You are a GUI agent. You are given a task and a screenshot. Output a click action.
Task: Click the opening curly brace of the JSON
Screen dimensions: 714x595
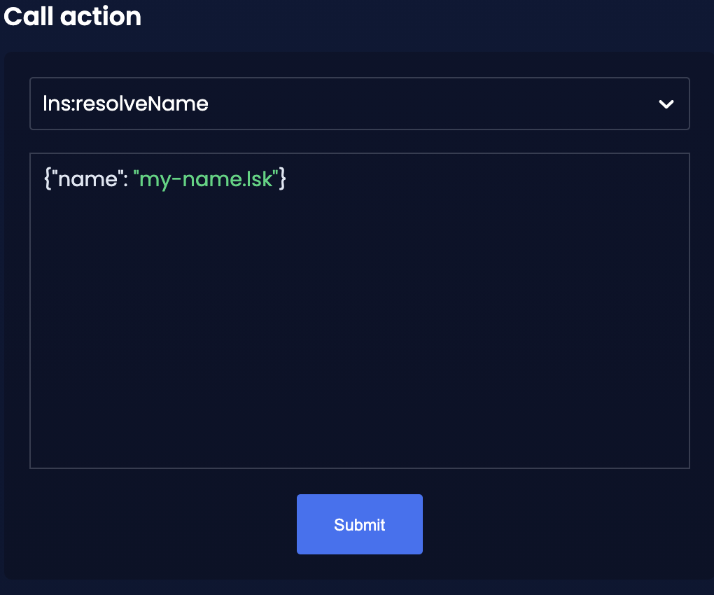click(x=47, y=178)
